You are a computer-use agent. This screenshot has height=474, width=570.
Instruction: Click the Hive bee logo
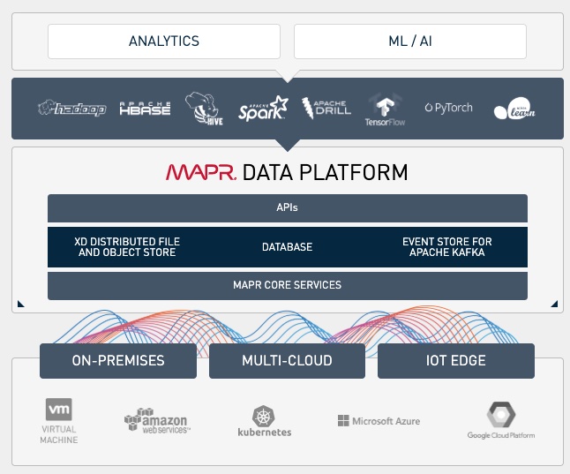coord(204,109)
